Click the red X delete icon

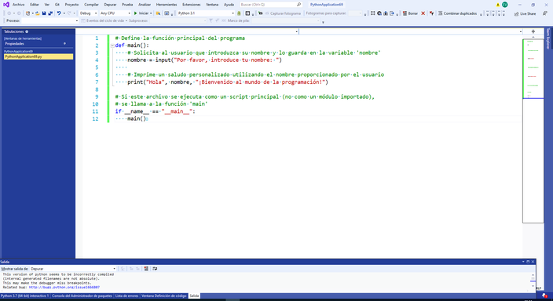(423, 13)
